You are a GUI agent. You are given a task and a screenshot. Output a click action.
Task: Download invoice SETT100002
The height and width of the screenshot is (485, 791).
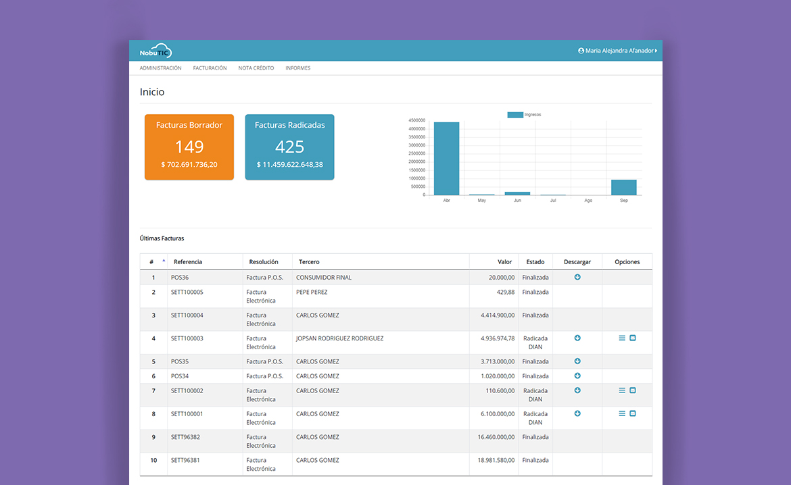(x=577, y=390)
